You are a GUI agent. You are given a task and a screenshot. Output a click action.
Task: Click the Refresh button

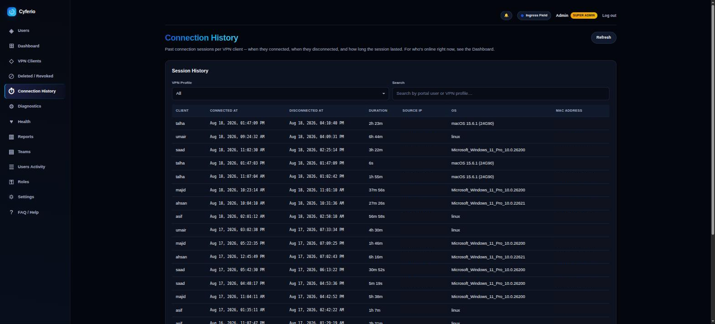click(x=603, y=38)
